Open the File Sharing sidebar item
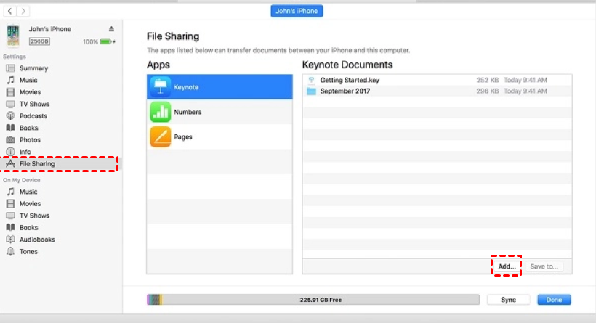The width and height of the screenshot is (596, 323). coord(36,164)
